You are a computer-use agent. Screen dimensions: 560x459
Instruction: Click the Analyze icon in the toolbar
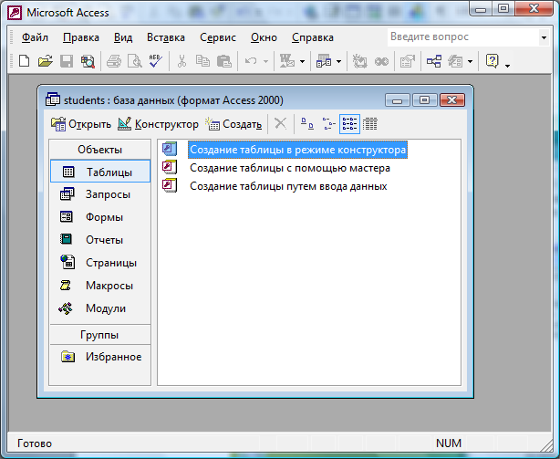pyautogui.click(x=324, y=61)
